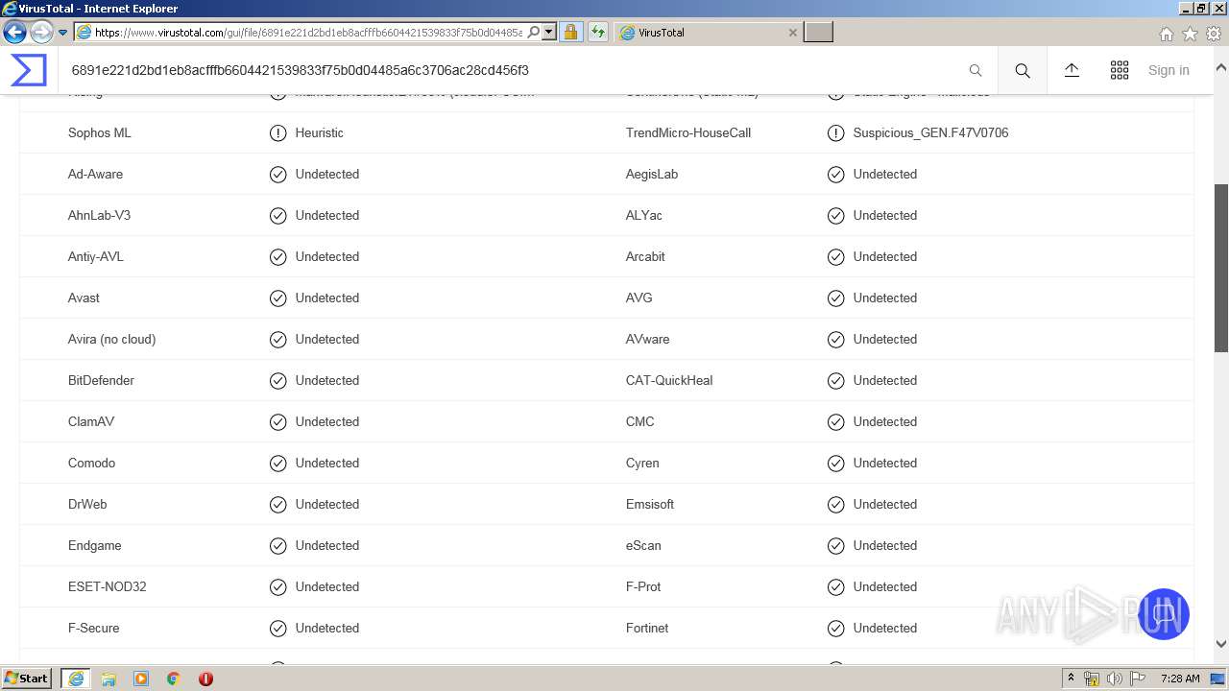
Task: Select the VirusTotal browser tab
Action: point(709,32)
